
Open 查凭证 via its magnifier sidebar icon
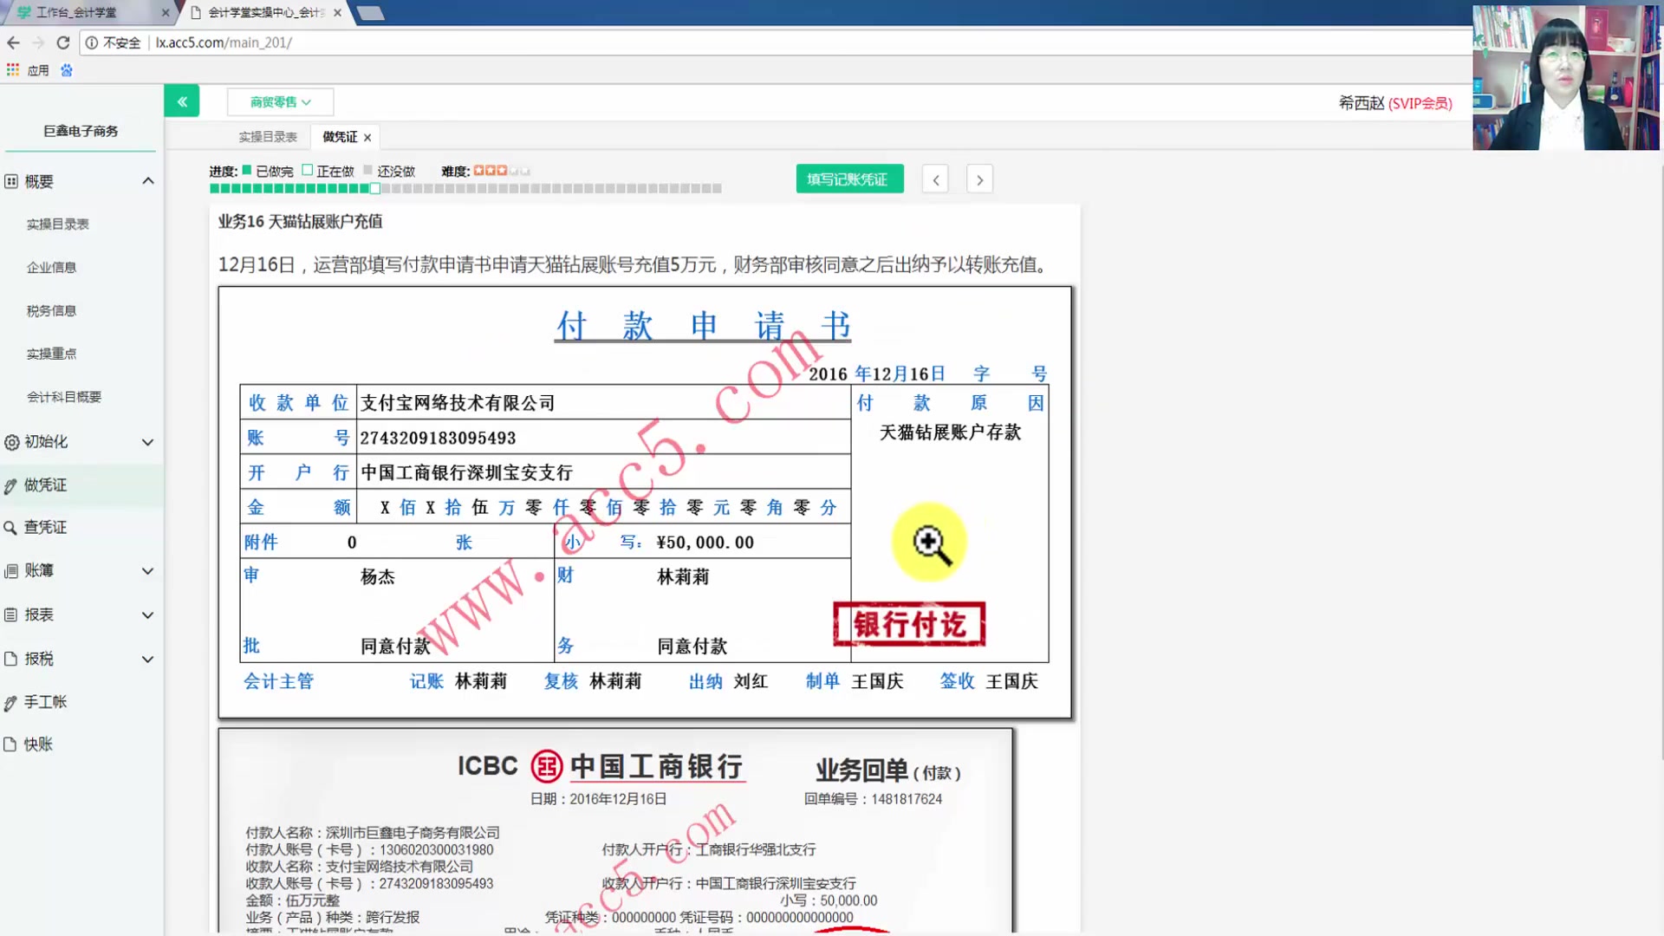(10, 527)
